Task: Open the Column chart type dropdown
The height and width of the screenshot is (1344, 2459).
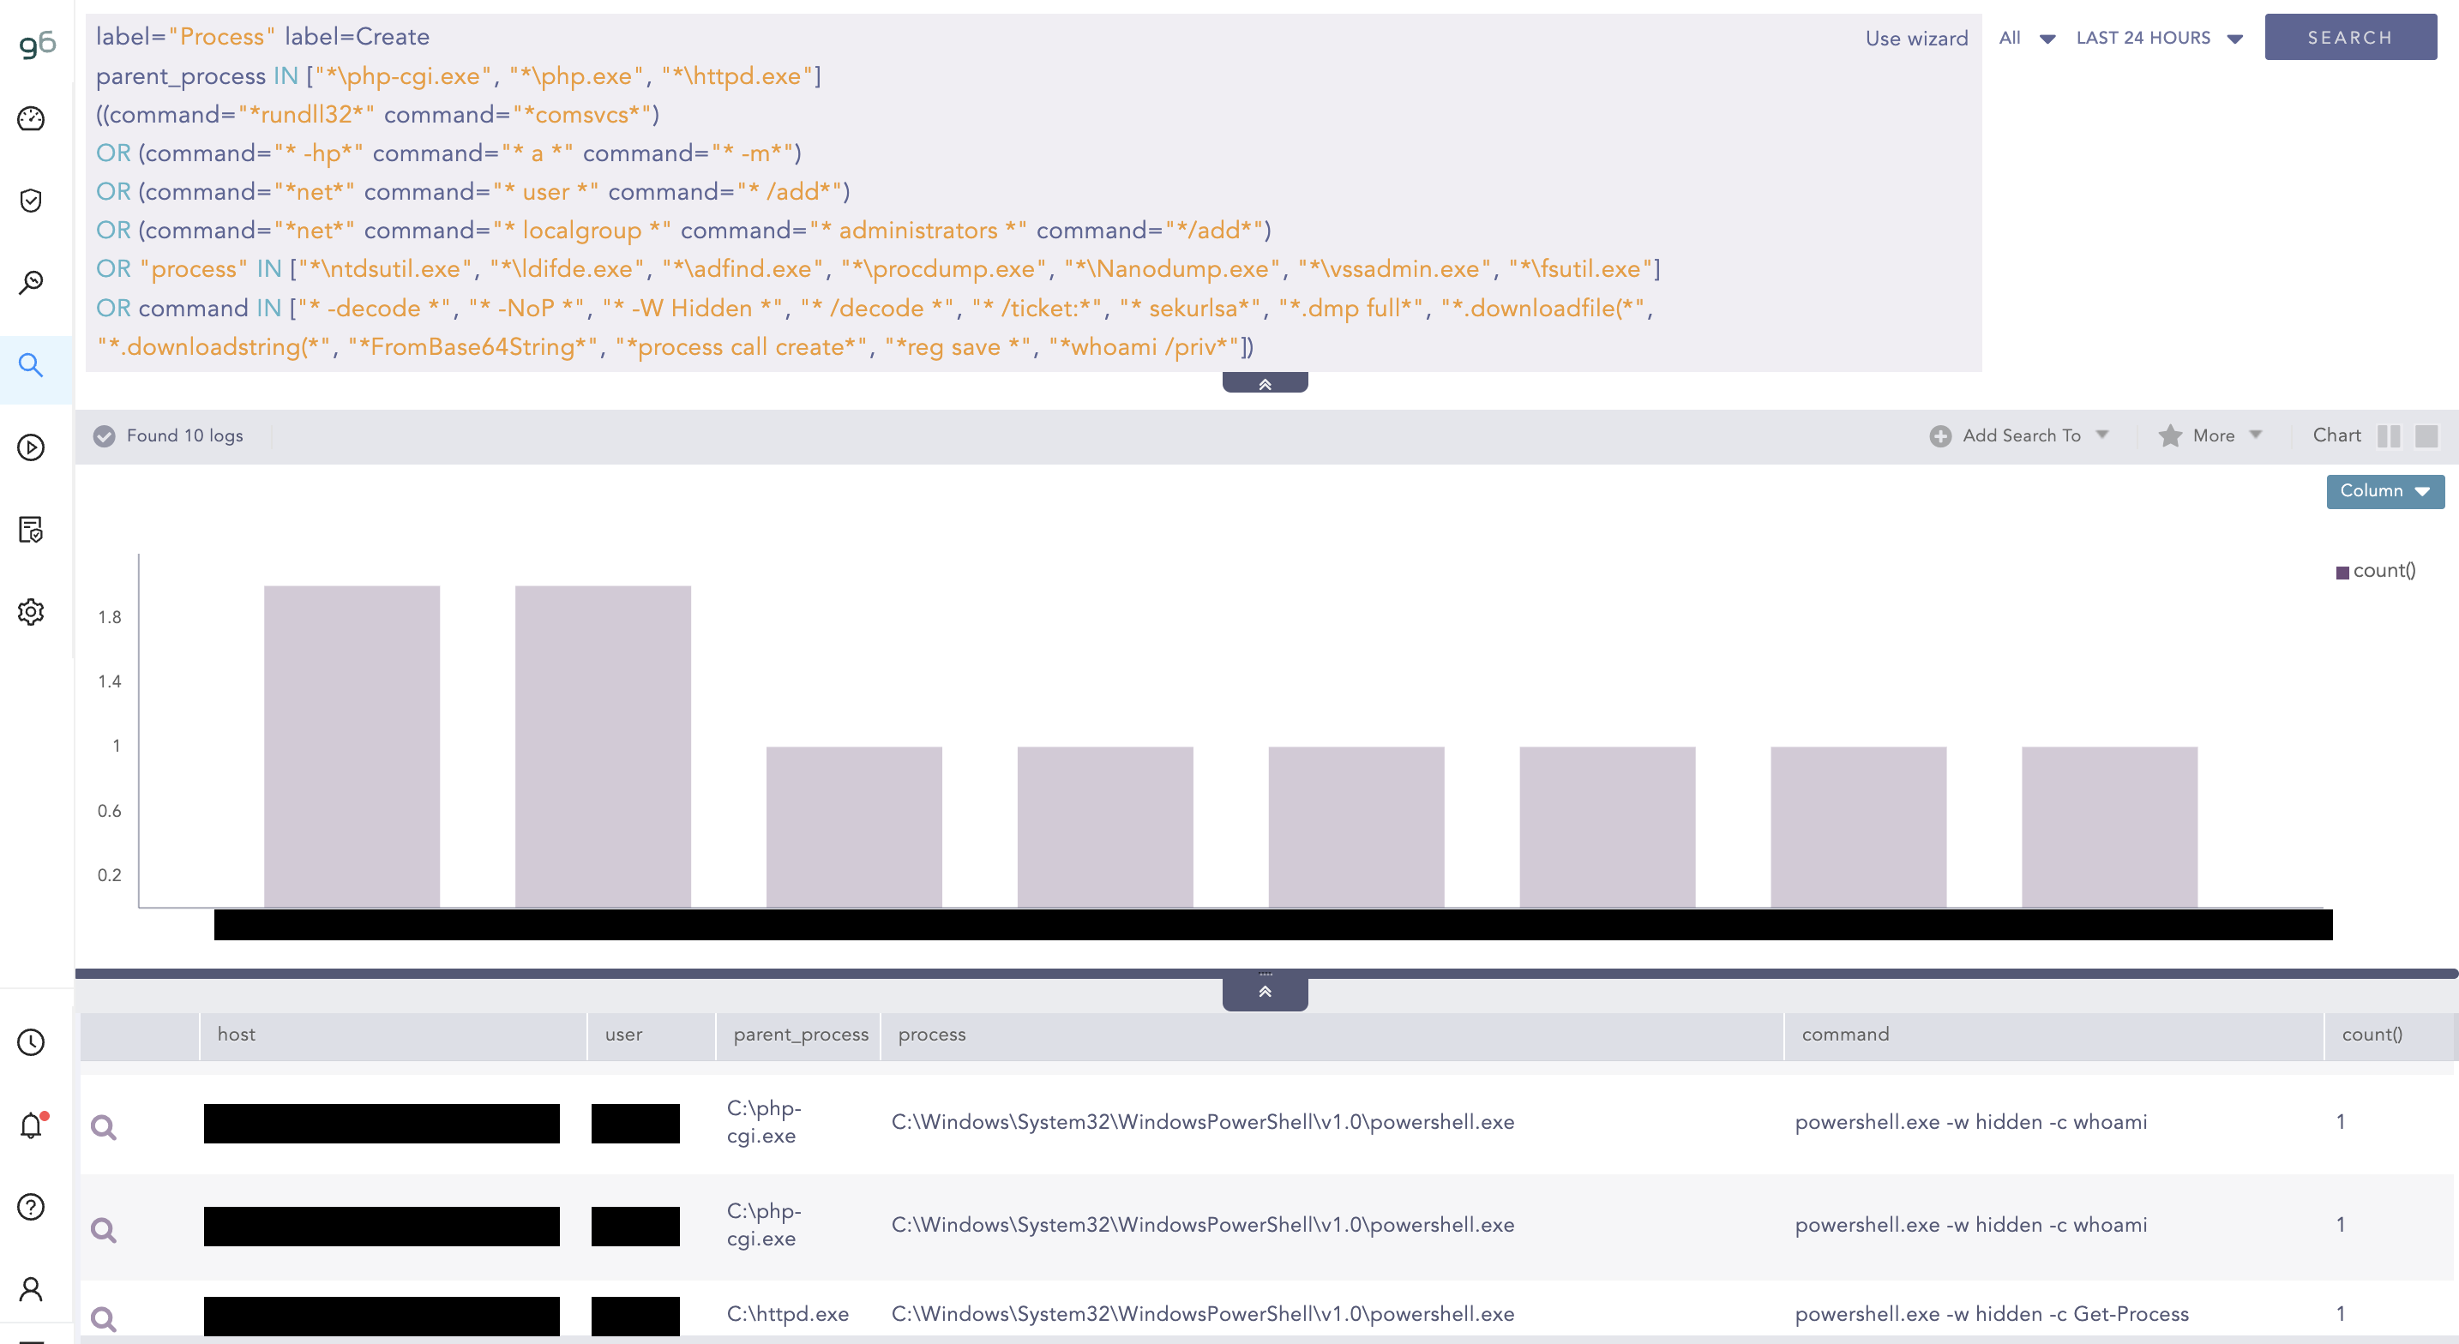Action: (x=2384, y=492)
